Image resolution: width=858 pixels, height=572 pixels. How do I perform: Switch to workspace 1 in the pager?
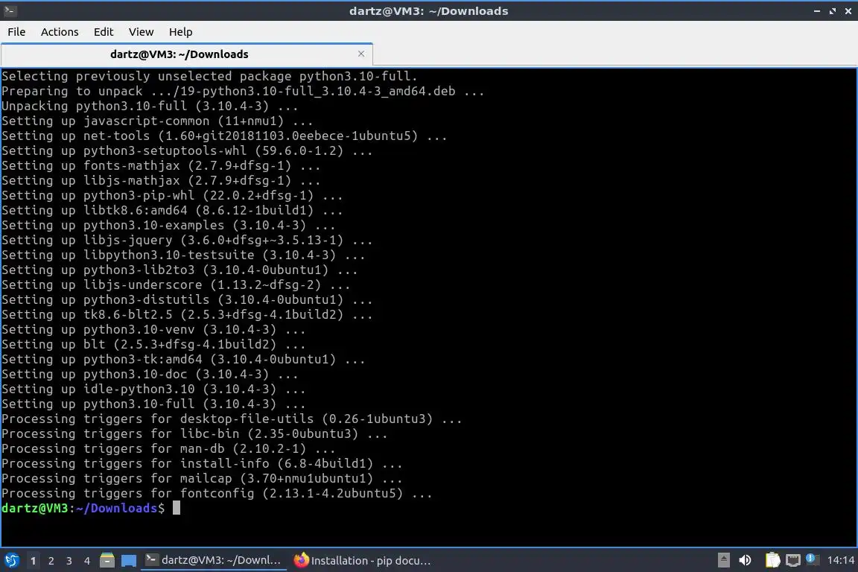(34, 561)
